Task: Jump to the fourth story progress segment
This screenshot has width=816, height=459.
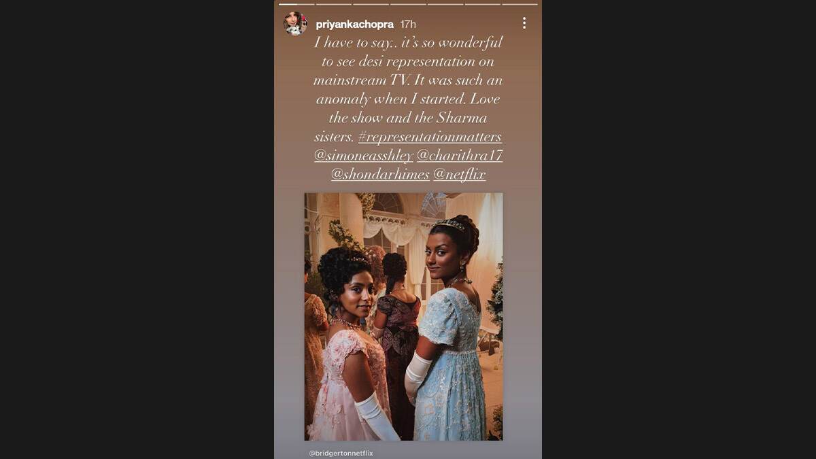Action: (408, 4)
